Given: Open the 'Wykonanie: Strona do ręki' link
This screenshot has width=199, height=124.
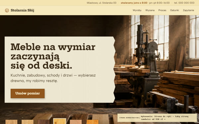Looking at the screenshot, I should (165, 118).
